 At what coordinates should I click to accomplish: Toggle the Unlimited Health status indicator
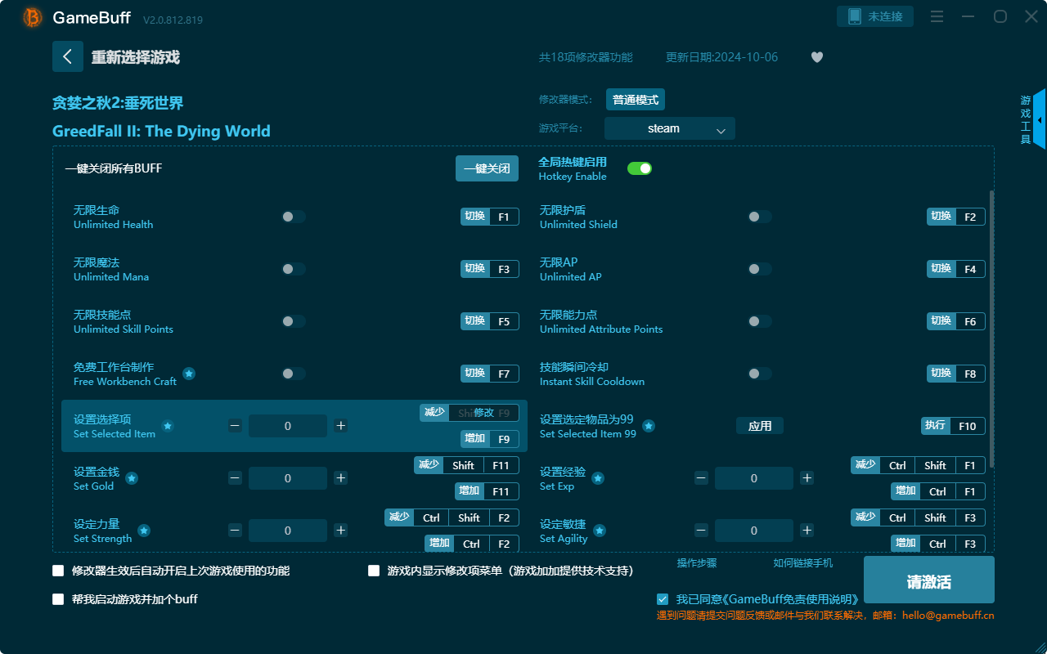pyautogui.click(x=294, y=216)
